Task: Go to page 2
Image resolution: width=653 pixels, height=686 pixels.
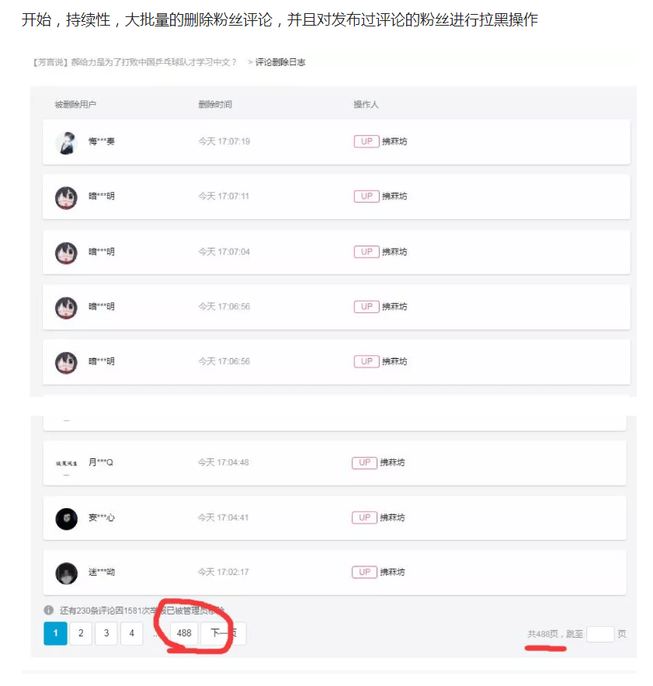Action: tap(81, 633)
